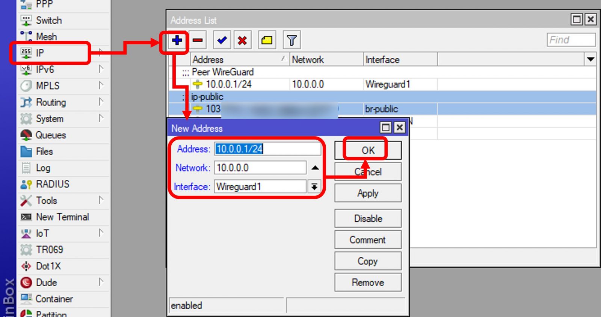
Task: Collapse the Network field up arrow
Action: point(315,168)
